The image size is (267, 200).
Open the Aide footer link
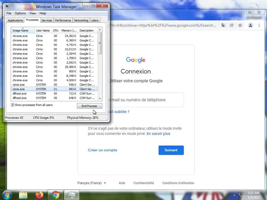(x=122, y=183)
